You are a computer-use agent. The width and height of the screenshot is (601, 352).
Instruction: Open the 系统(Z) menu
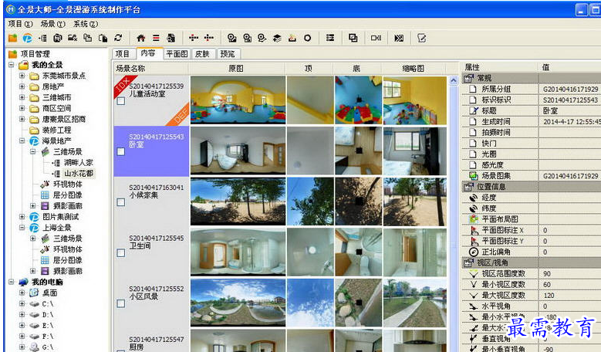click(86, 24)
